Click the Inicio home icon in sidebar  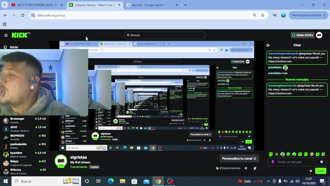[5, 47]
